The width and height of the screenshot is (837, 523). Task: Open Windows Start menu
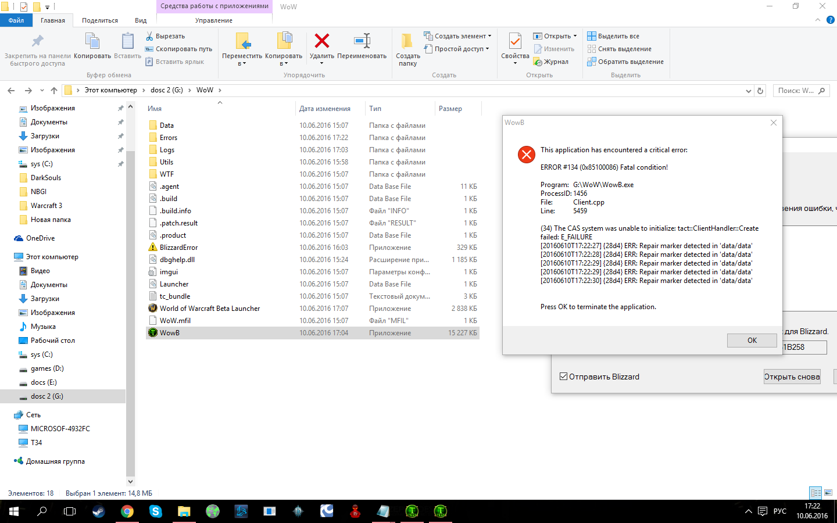(x=14, y=511)
